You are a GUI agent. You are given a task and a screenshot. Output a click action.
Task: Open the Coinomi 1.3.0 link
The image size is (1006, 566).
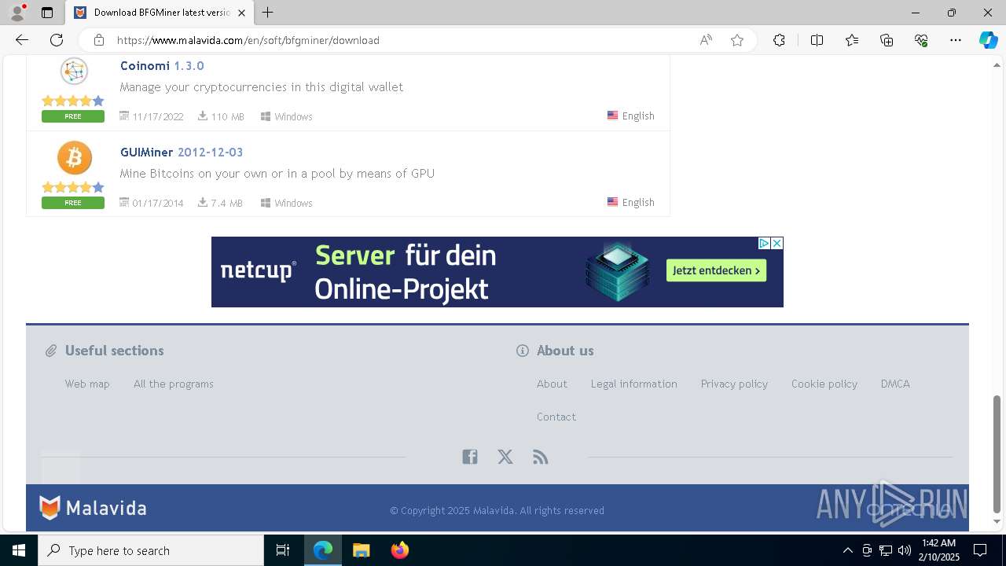pos(162,66)
